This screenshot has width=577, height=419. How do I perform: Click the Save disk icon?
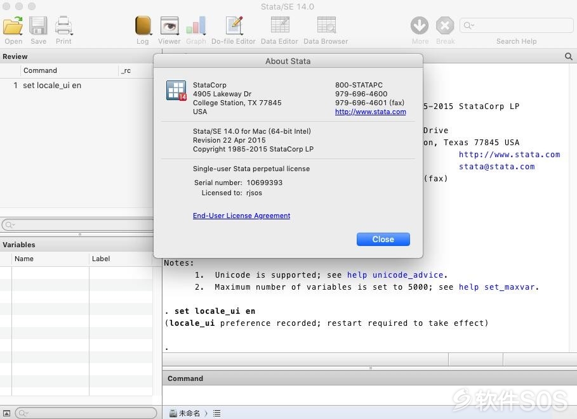pyautogui.click(x=38, y=26)
